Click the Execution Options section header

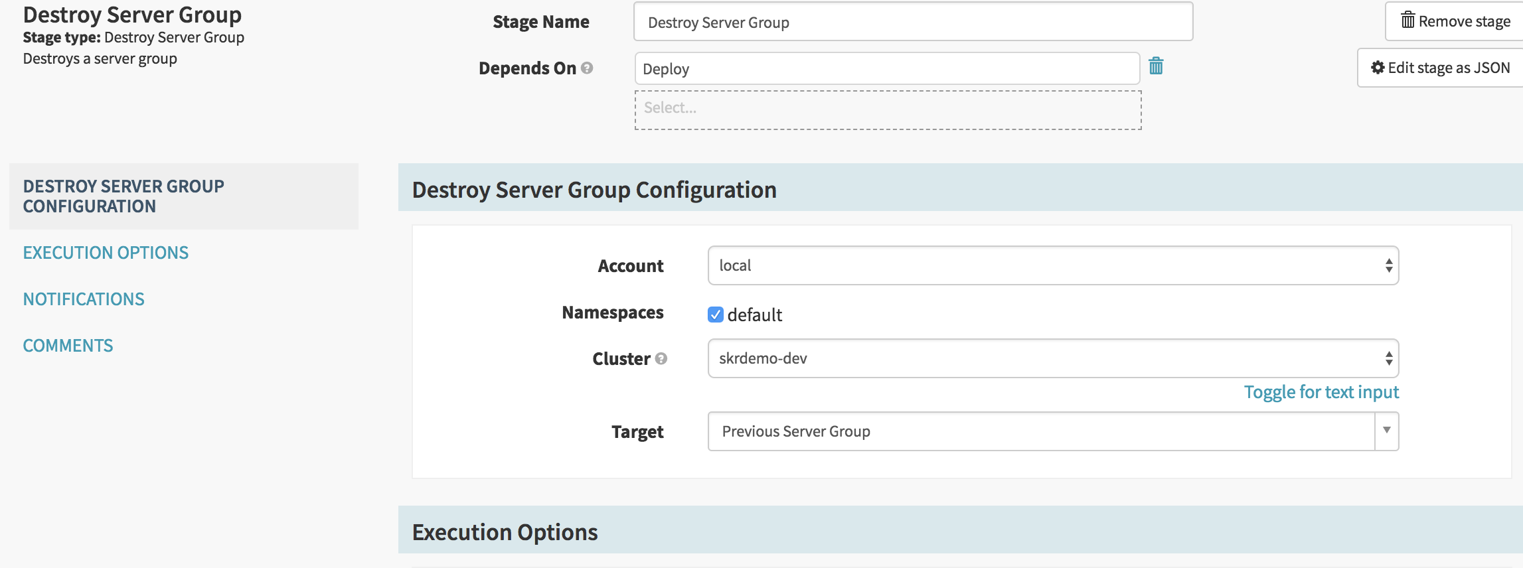pos(505,532)
